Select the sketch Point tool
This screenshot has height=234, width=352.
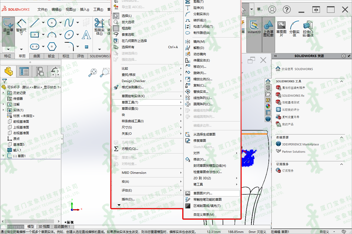[87, 47]
